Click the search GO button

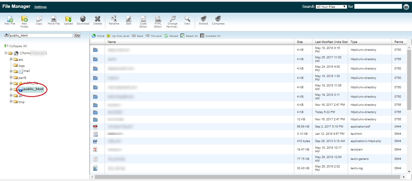coord(406,7)
